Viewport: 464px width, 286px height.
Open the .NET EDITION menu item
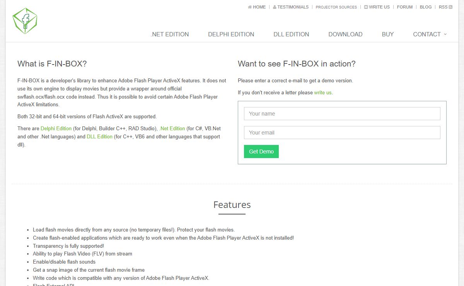(170, 34)
